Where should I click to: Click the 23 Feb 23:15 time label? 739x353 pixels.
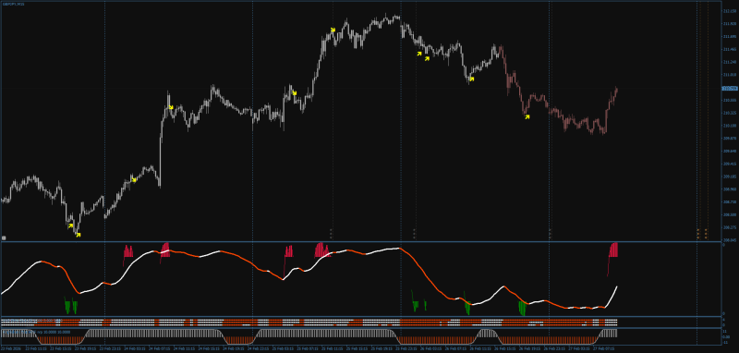[110, 348]
